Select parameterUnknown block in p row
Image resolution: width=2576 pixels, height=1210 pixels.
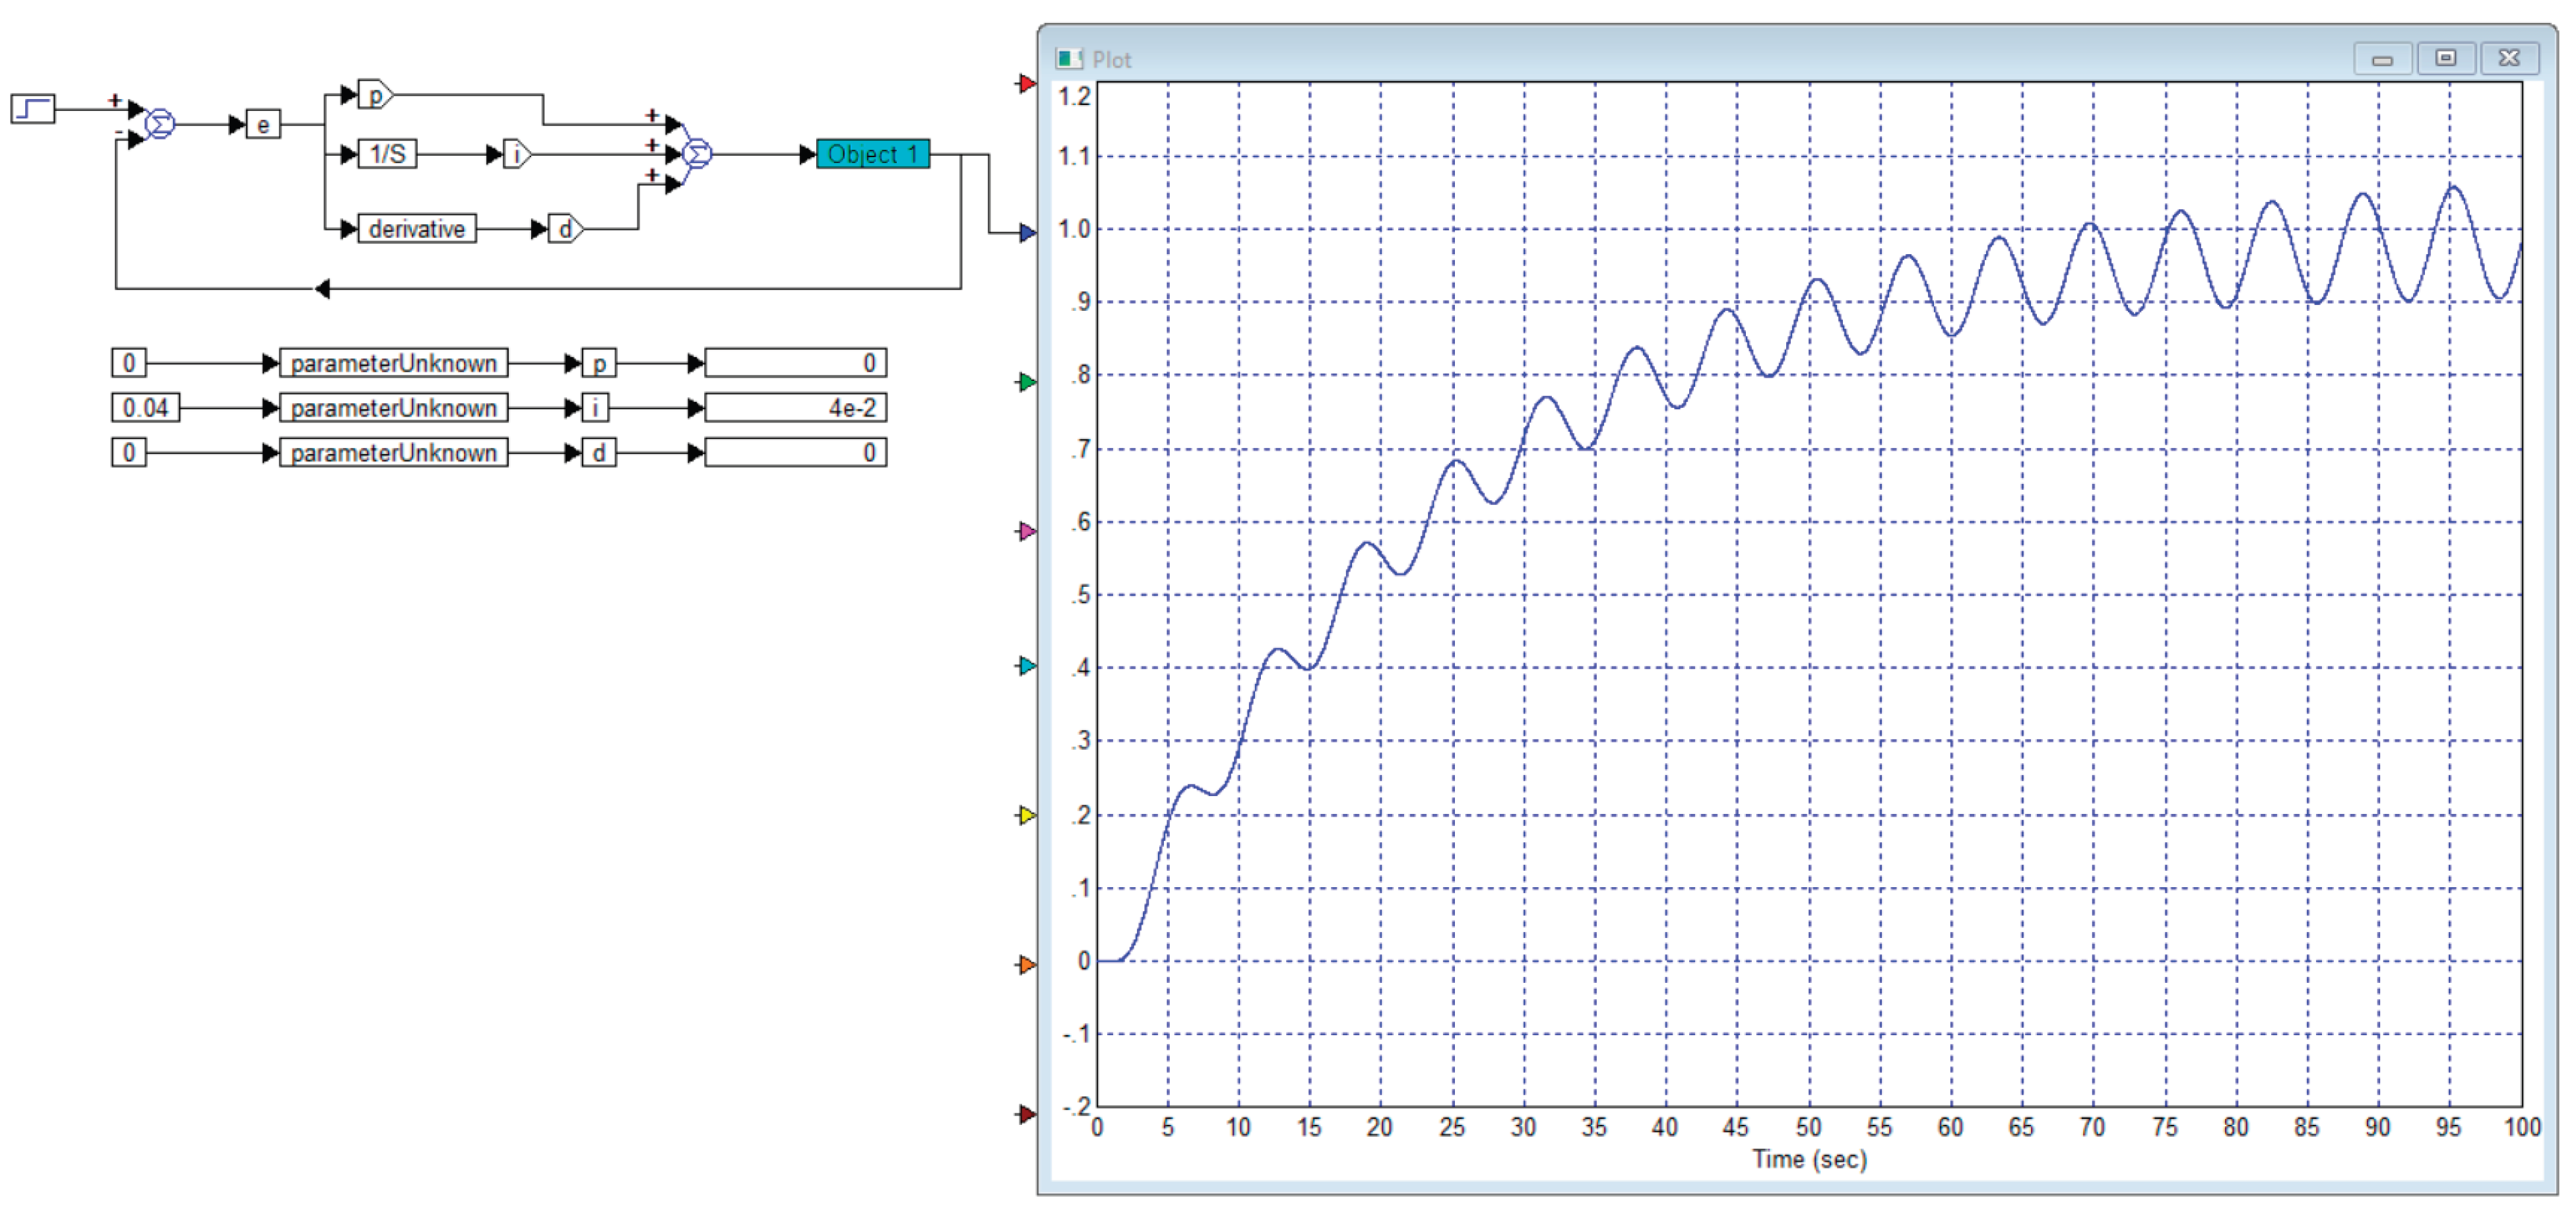(394, 362)
